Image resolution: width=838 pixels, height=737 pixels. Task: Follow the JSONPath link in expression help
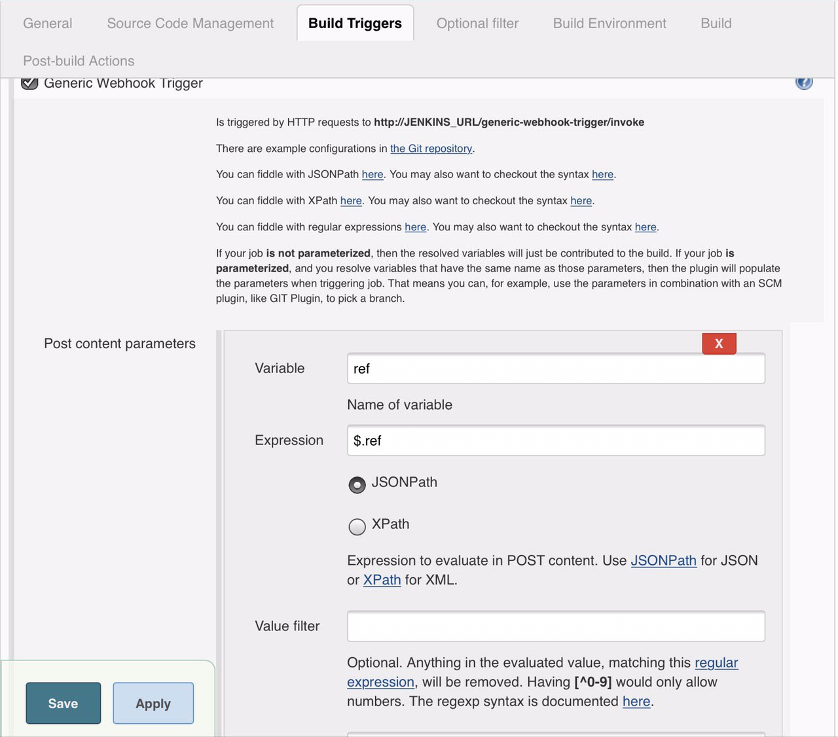pyautogui.click(x=663, y=561)
